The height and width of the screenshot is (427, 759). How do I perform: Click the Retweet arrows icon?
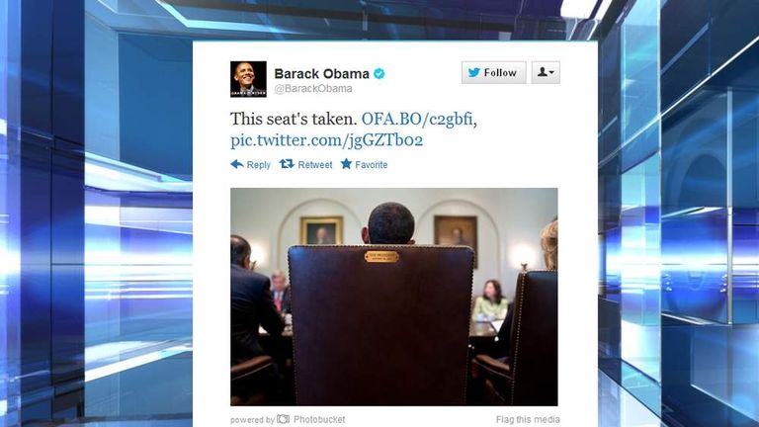coord(287,164)
